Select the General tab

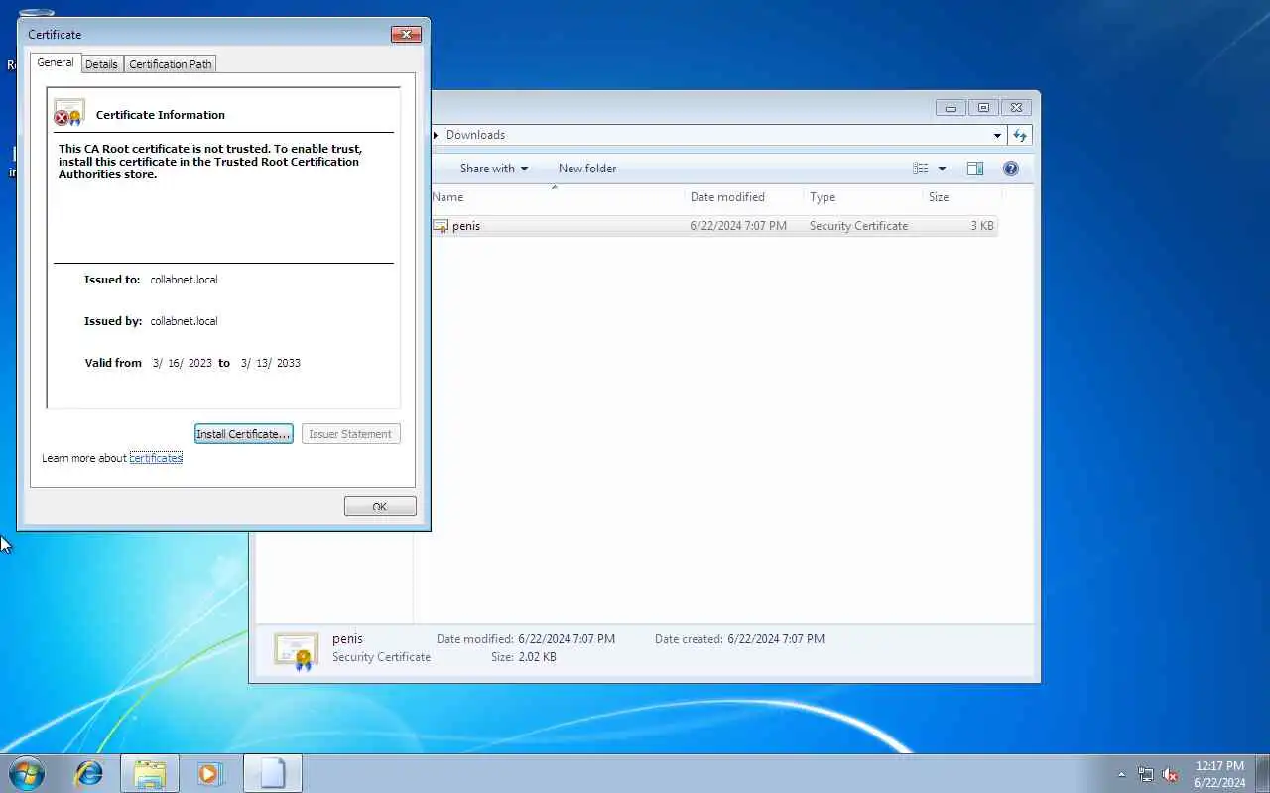pyautogui.click(x=56, y=62)
